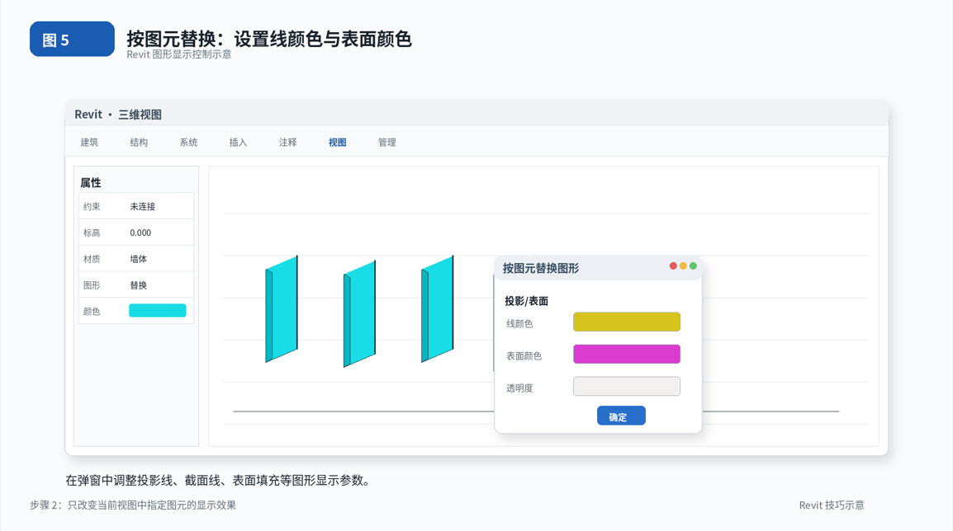Click the 表面颜色 label
Viewport: 953px width, 531px height.
tap(524, 355)
